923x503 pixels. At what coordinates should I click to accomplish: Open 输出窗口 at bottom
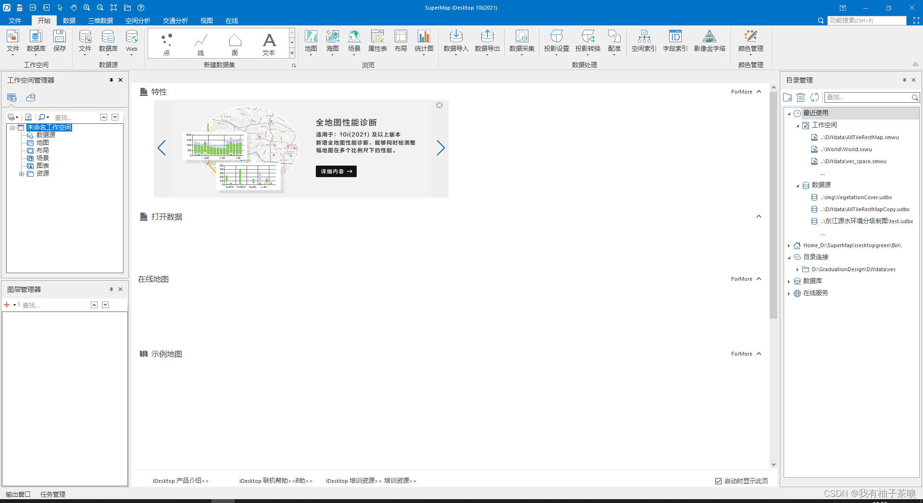pyautogui.click(x=18, y=494)
